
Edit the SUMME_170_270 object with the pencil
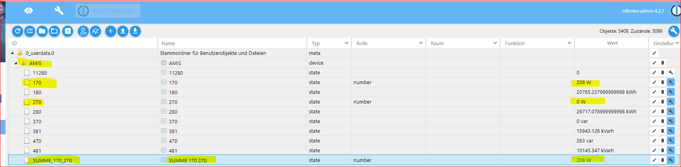(x=654, y=160)
